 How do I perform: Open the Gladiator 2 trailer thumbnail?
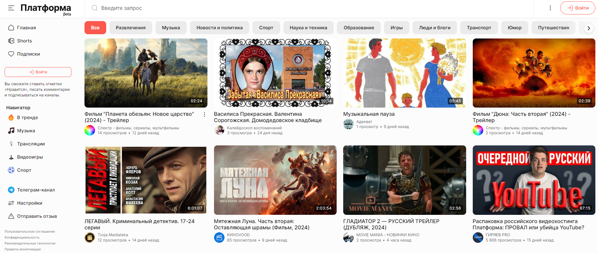click(404, 180)
